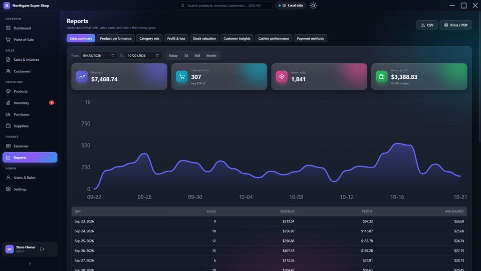This screenshot has height=271, width=481.
Task: Click the page scrollbar thumb
Action: point(479,77)
